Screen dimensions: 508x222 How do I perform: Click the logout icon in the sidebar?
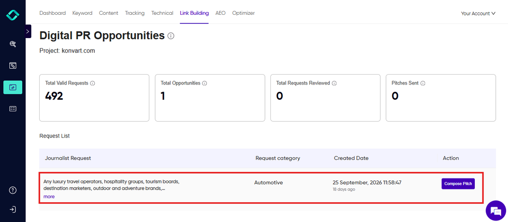point(12,210)
